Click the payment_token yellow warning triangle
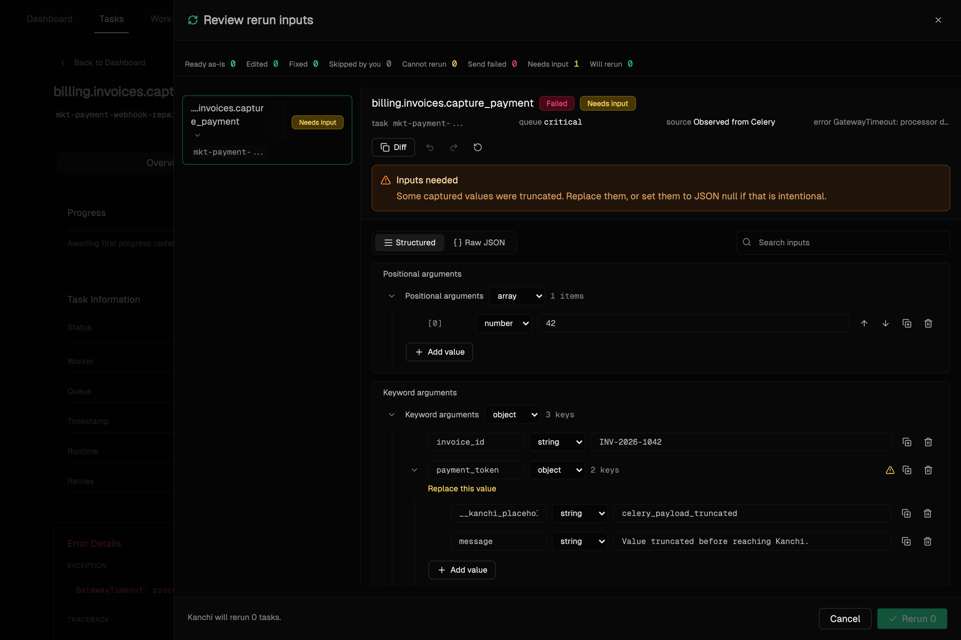The width and height of the screenshot is (961, 640). click(890, 470)
